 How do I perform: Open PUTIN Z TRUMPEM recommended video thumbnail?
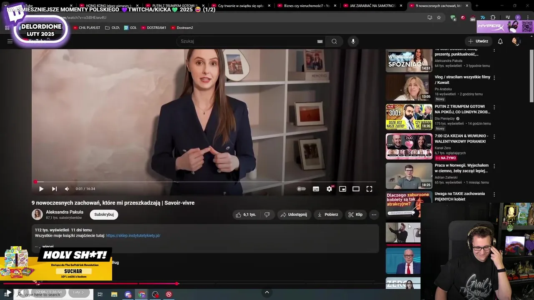(409, 117)
